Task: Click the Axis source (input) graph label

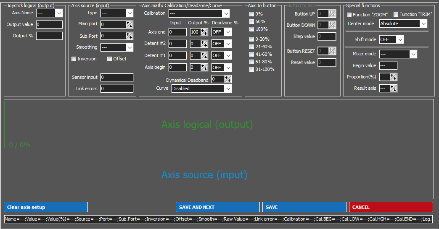Action: tap(204, 175)
